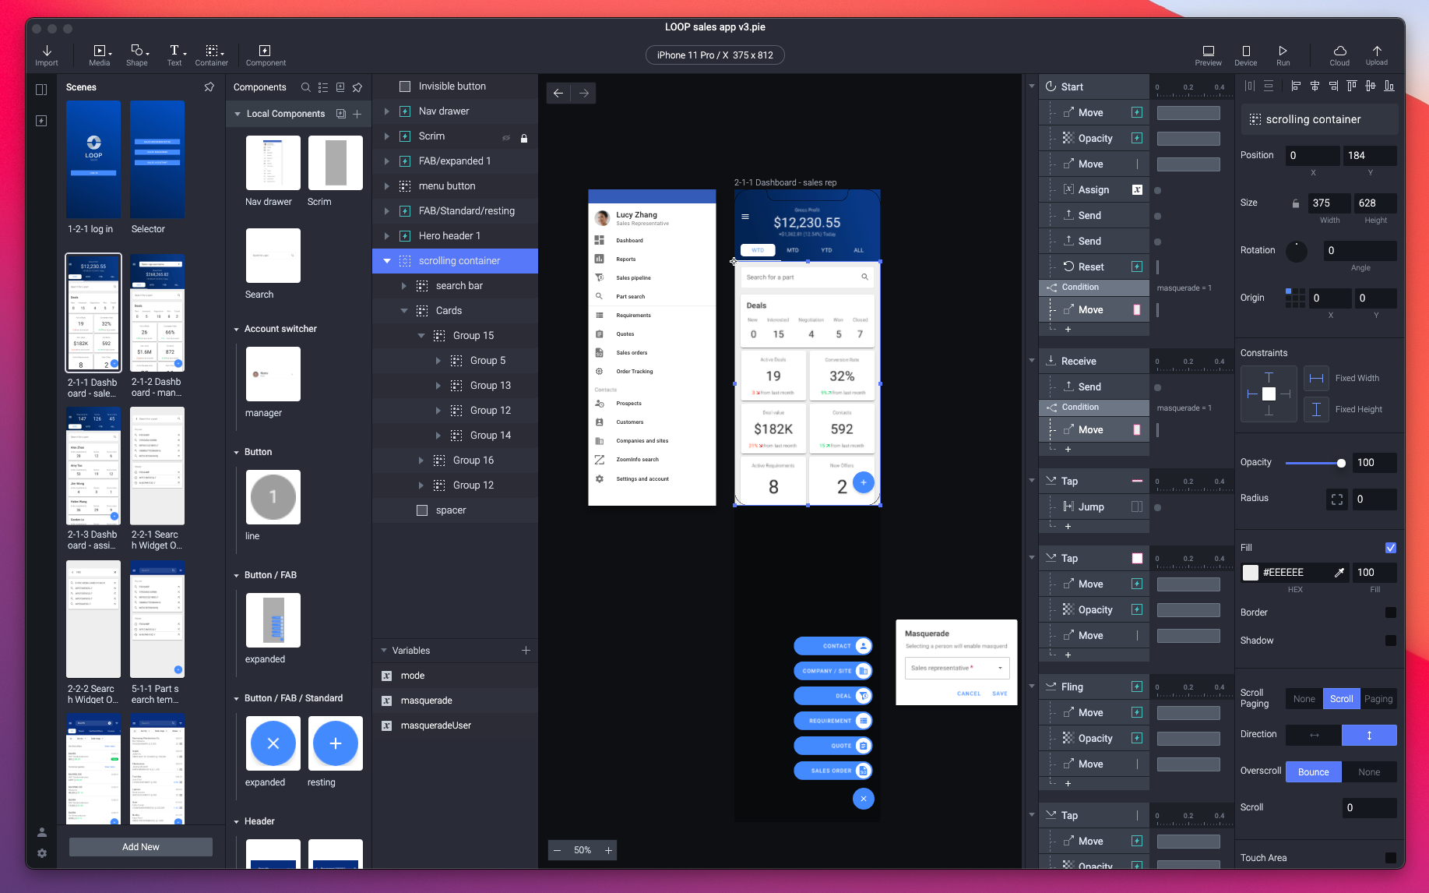
Task: Select None scroll mode
Action: pos(1304,699)
